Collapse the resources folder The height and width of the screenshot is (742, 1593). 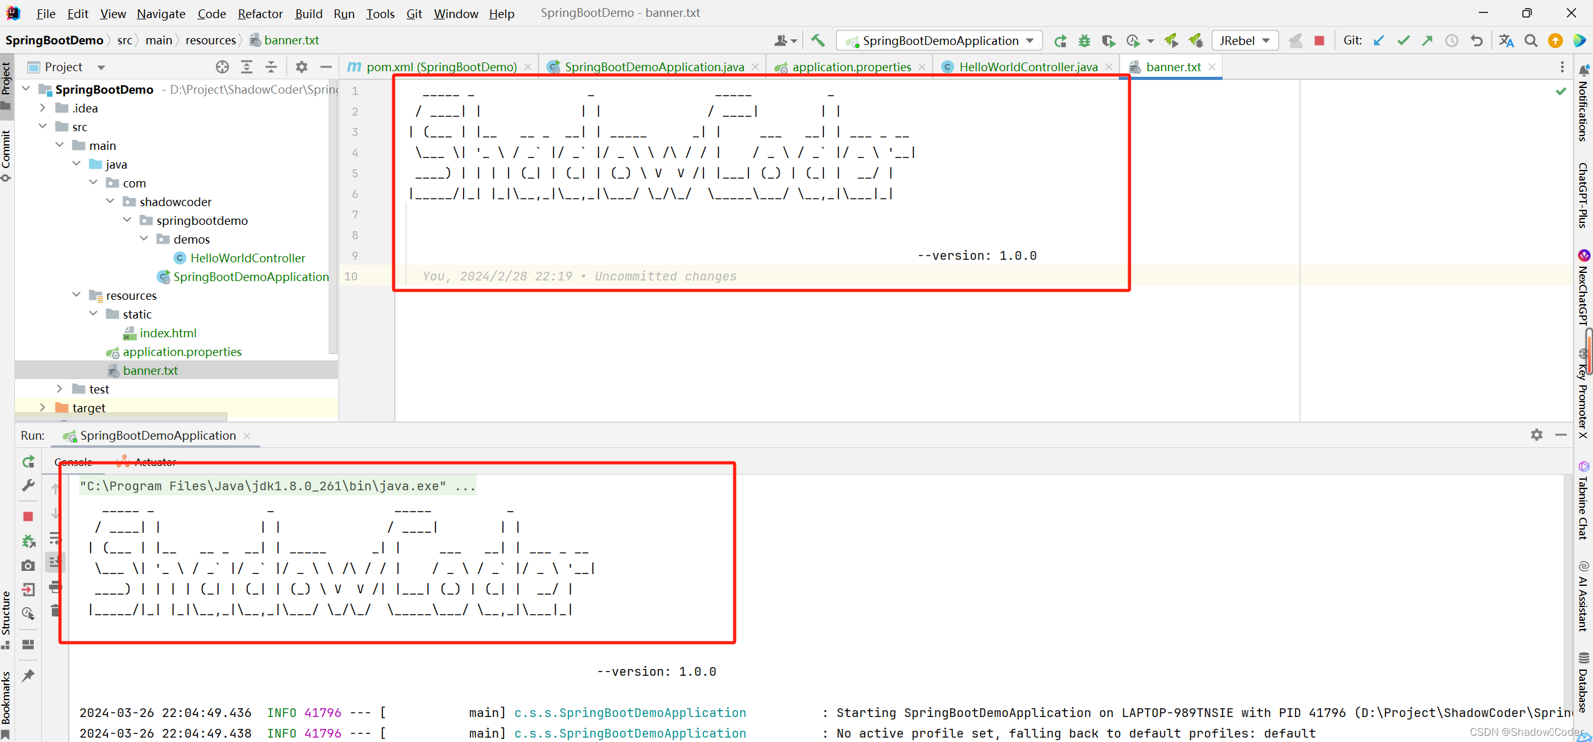tap(76, 295)
